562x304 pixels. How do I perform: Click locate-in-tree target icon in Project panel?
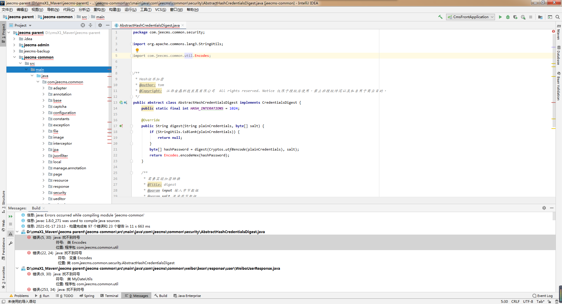(x=83, y=25)
